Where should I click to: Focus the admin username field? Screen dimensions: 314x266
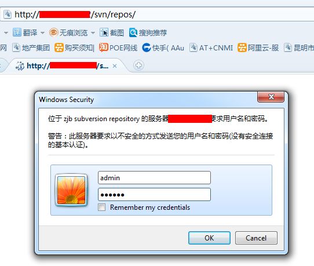(154, 178)
